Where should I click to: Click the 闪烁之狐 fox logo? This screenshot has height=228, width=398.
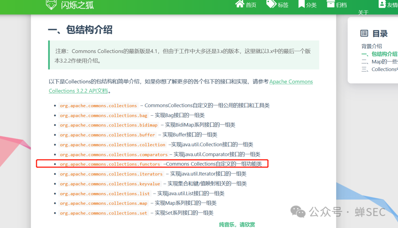tap(51, 5)
